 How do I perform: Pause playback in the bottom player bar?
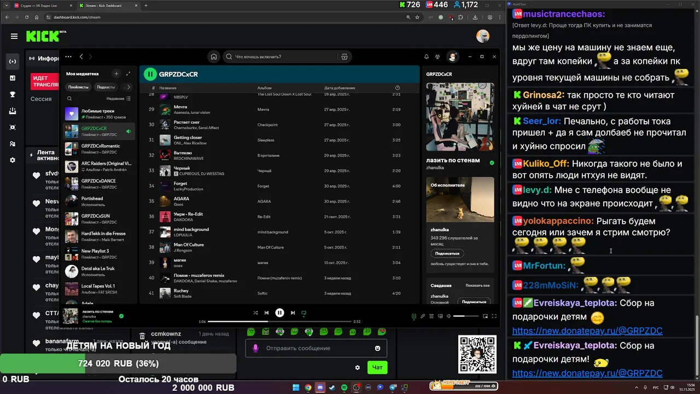point(279,313)
